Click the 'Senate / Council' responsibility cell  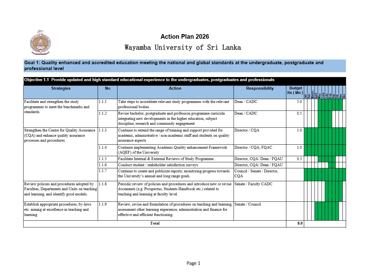[x=260, y=211]
